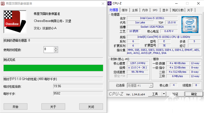Click the 测试完成 status field
This screenshot has width=204, height=113.
(x=53, y=60)
